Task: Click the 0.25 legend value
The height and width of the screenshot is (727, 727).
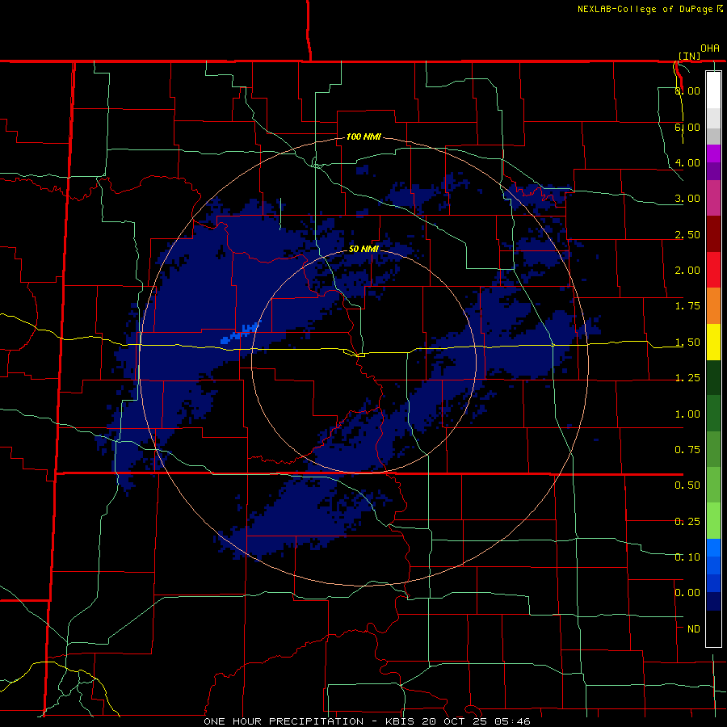Action: click(687, 522)
